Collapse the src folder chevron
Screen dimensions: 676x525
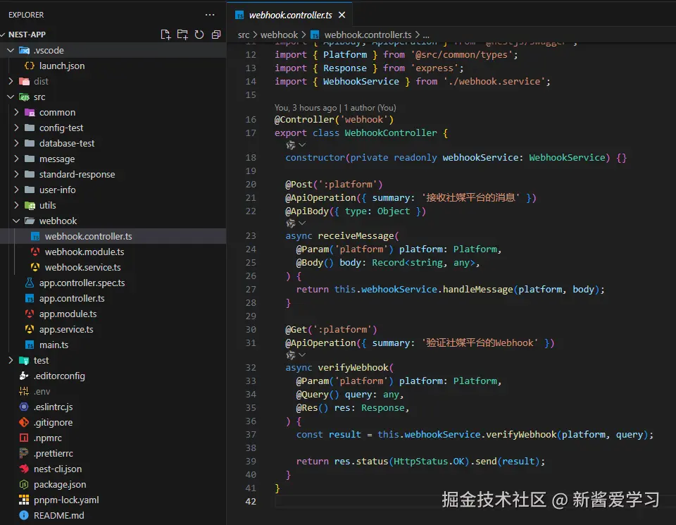coord(11,97)
